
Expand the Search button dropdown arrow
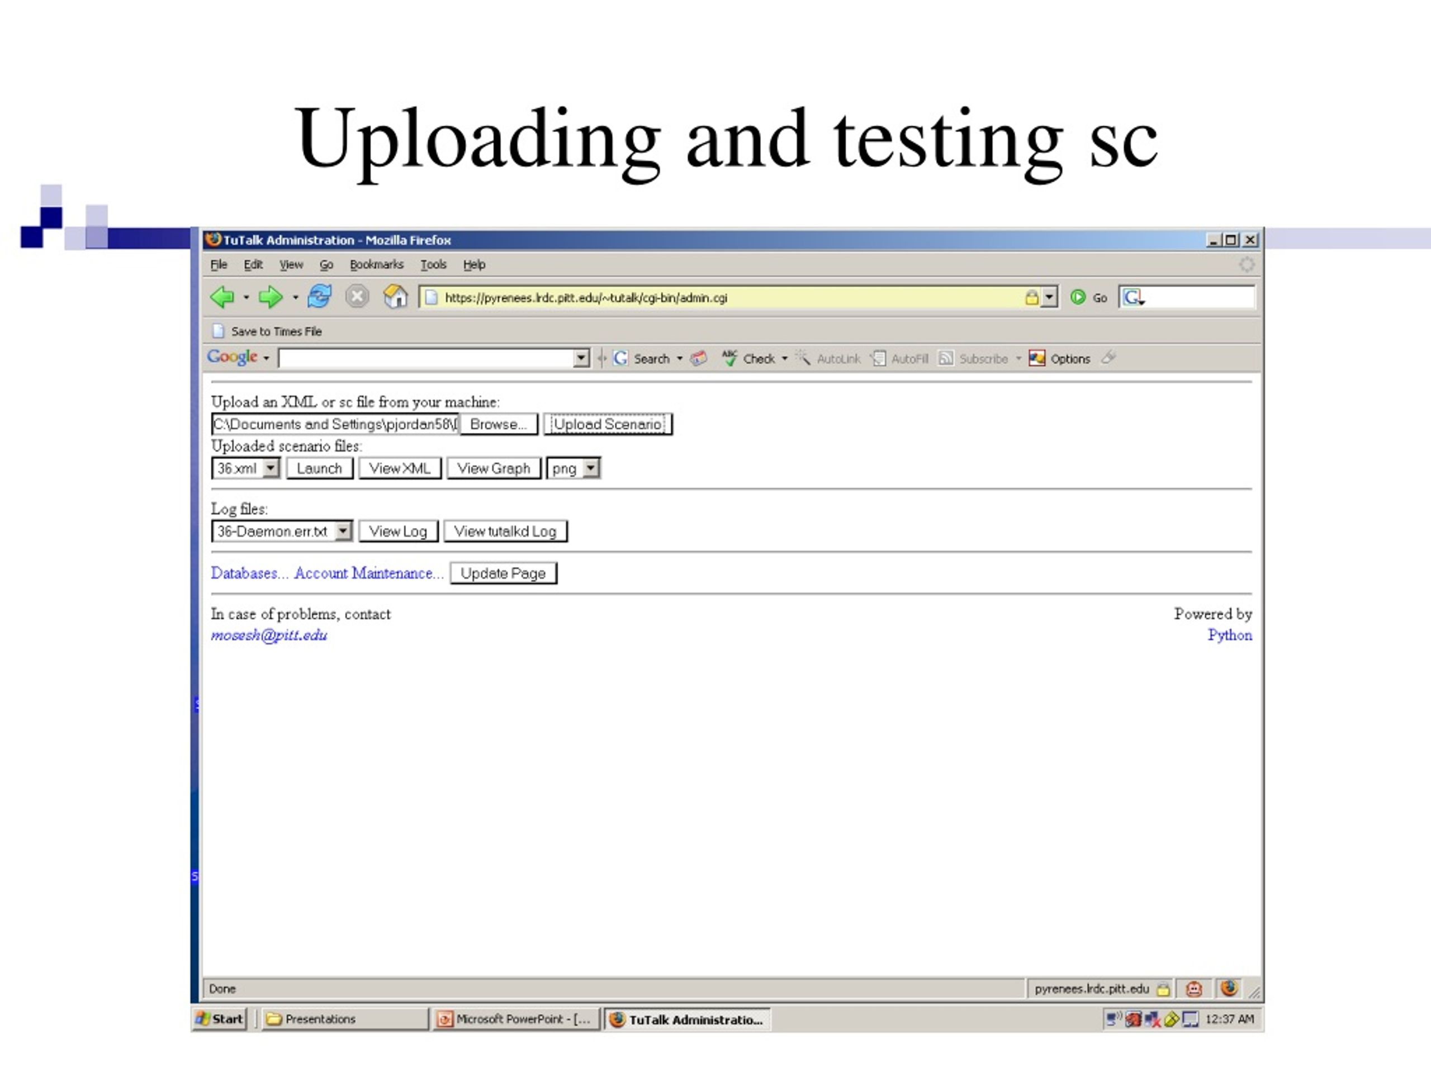(679, 358)
